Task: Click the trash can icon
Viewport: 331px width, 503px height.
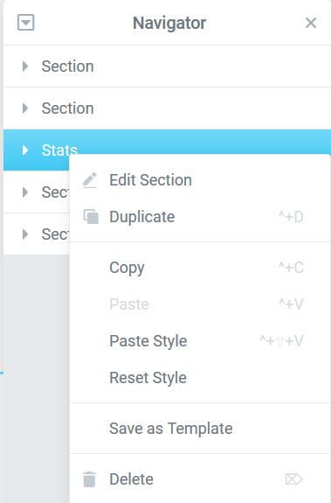Action: pyautogui.click(x=89, y=479)
